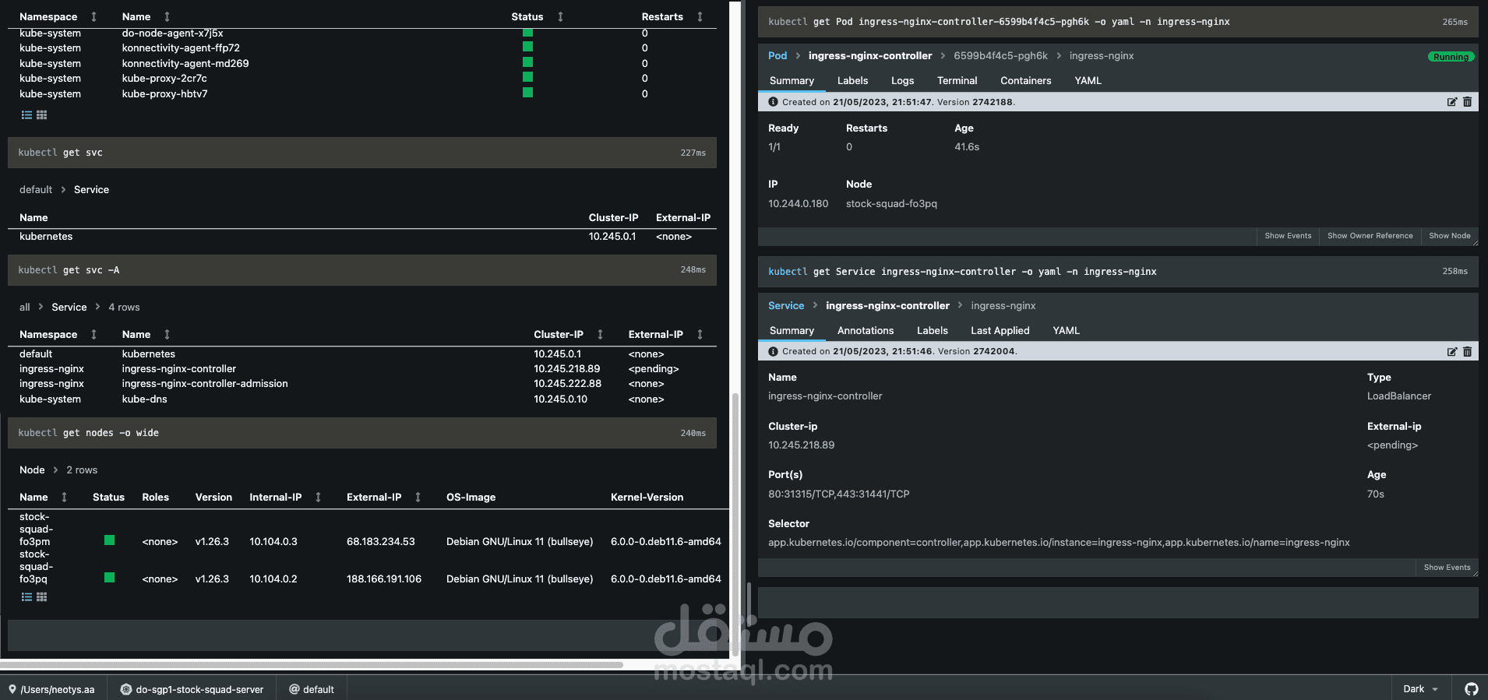
Task: Open Labels tab in the Service panel
Action: (x=932, y=330)
